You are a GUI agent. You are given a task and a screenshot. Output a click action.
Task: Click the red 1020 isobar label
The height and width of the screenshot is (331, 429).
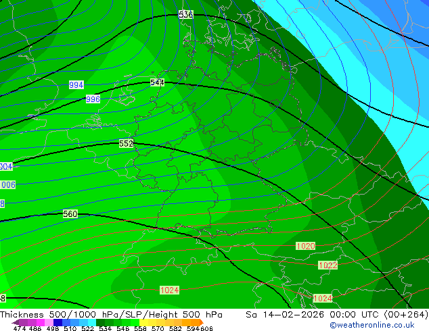[x=306, y=246]
